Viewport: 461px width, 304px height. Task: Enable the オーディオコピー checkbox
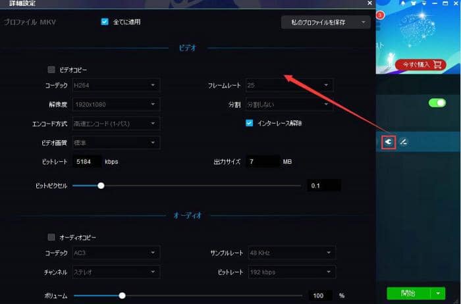[x=51, y=237]
